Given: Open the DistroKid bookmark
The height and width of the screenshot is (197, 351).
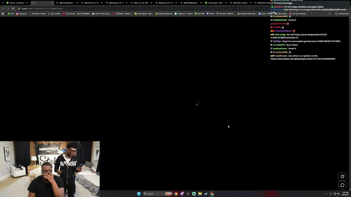Looking at the screenshot, I should point(199,14).
